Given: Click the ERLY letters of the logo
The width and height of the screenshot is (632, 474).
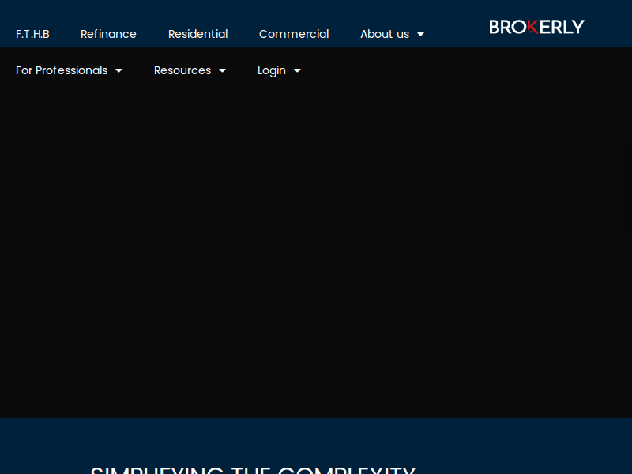Looking at the screenshot, I should pyautogui.click(x=562, y=27).
